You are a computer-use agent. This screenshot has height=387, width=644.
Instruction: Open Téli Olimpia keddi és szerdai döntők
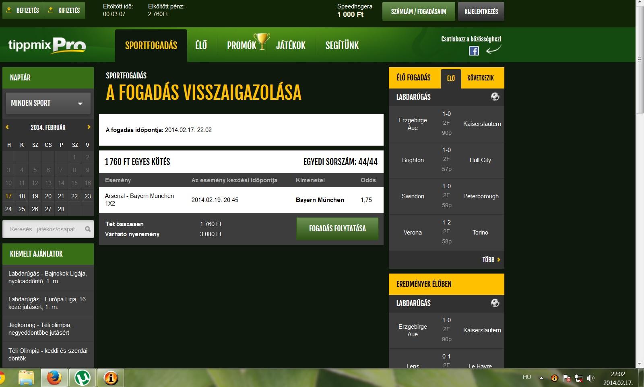pos(48,354)
